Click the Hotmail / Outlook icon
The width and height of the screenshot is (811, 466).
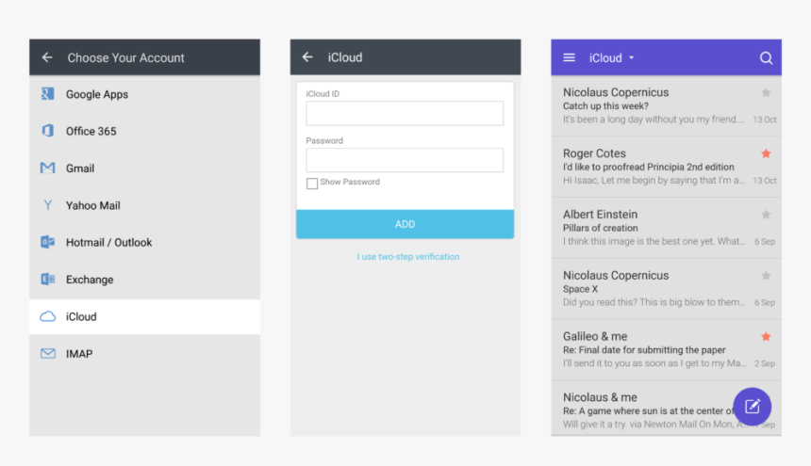pos(47,242)
